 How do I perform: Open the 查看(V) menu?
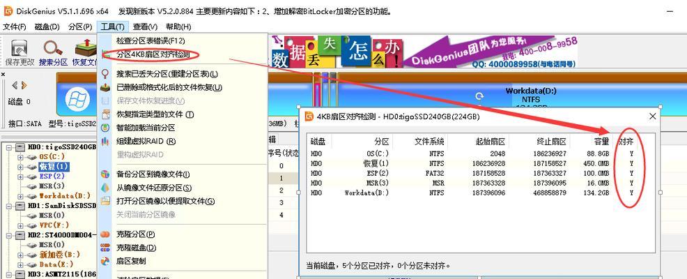pyautogui.click(x=145, y=27)
